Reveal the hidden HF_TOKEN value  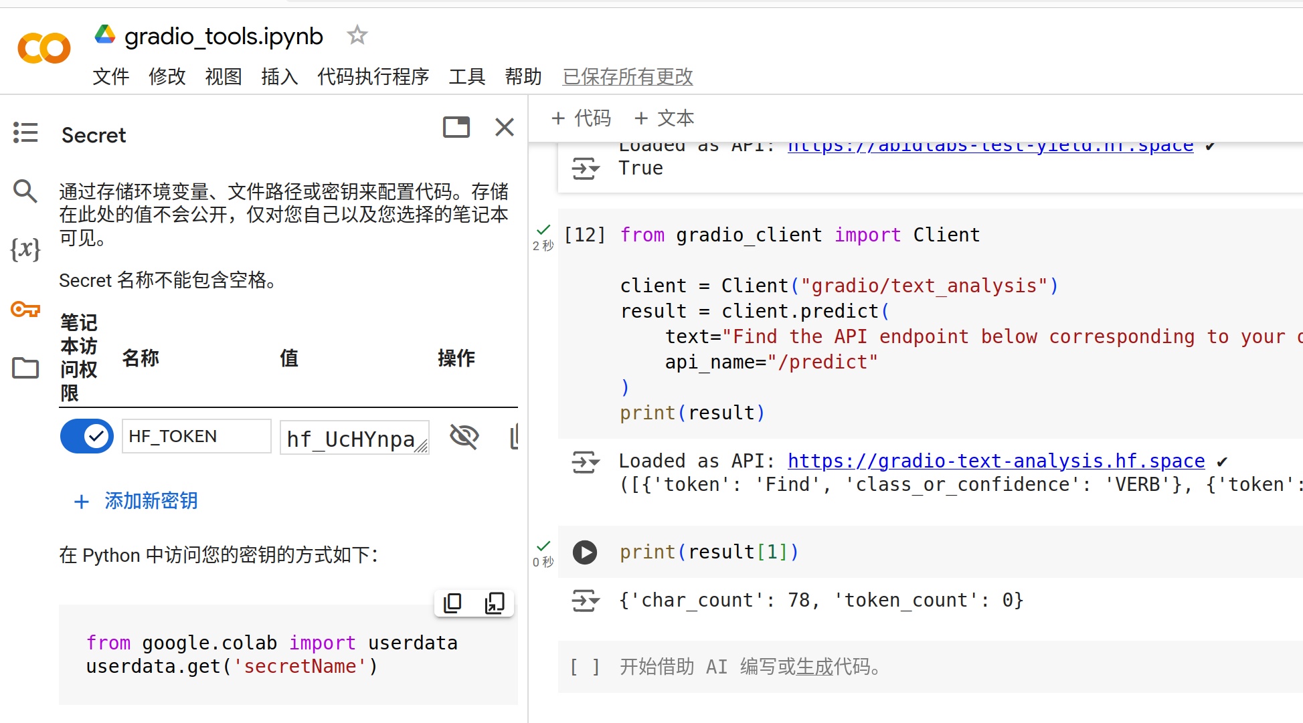click(x=464, y=436)
